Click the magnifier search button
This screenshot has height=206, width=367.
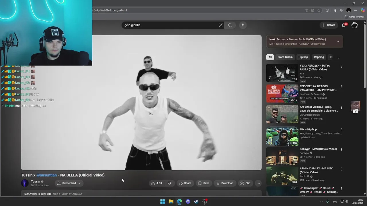[x=230, y=25]
